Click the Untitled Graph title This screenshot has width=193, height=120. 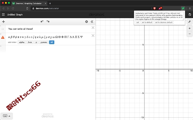click(15, 15)
